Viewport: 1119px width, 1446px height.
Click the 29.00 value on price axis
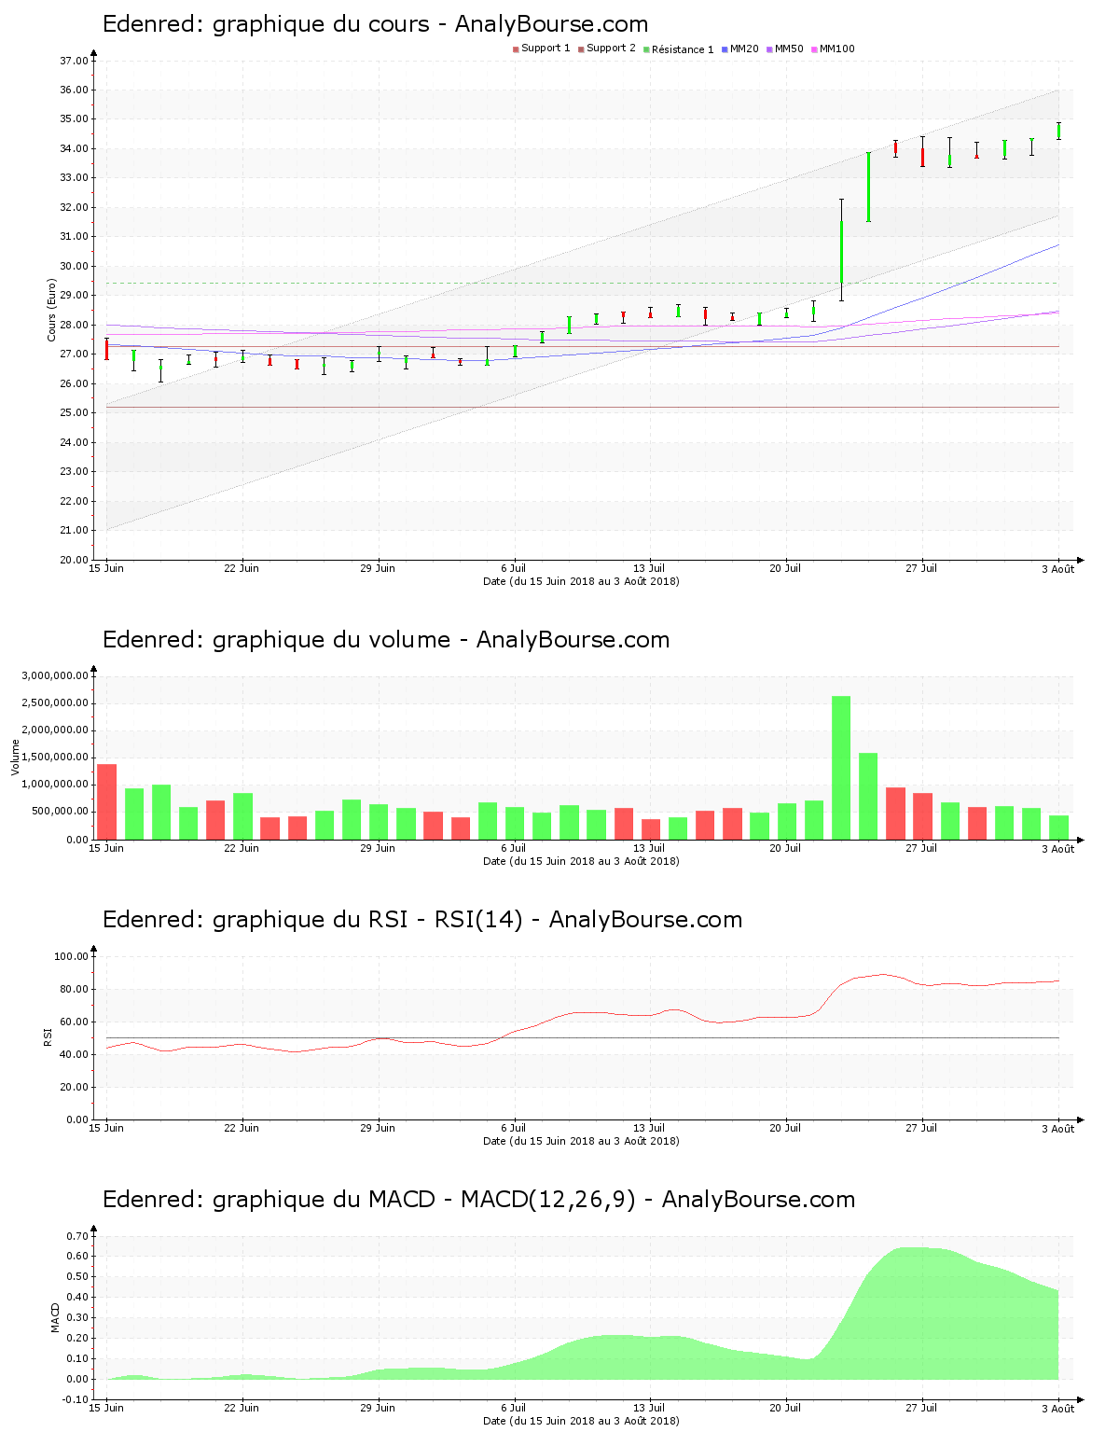point(74,296)
